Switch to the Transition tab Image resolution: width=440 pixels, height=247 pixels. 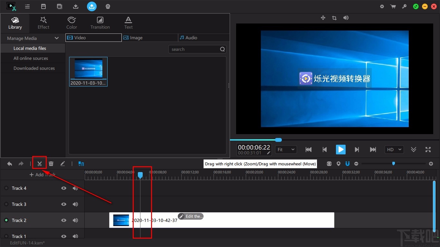click(x=100, y=23)
